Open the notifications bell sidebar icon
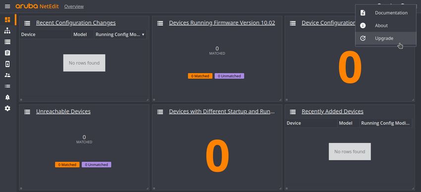 coord(7,97)
